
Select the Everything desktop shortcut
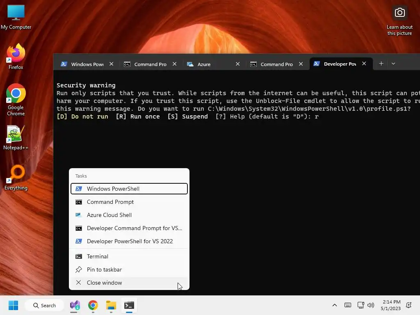tap(16, 178)
